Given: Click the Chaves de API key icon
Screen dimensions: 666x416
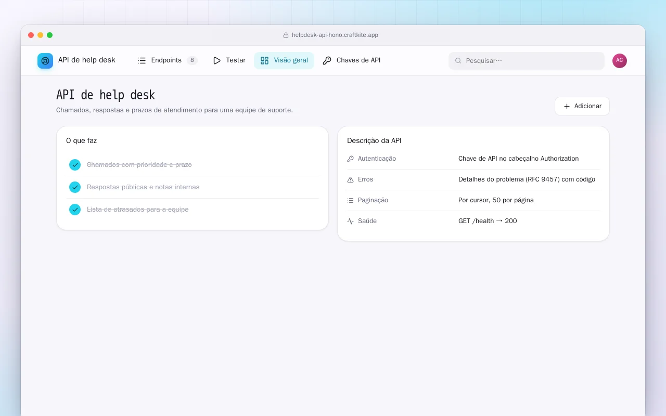Looking at the screenshot, I should (327, 60).
